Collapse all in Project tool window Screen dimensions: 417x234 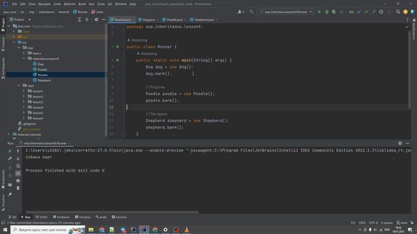(x=87, y=19)
